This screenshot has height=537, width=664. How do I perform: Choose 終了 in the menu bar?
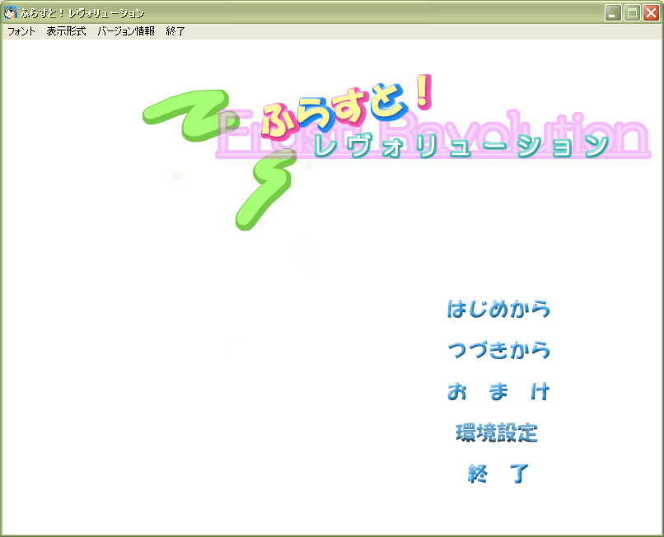point(175,31)
